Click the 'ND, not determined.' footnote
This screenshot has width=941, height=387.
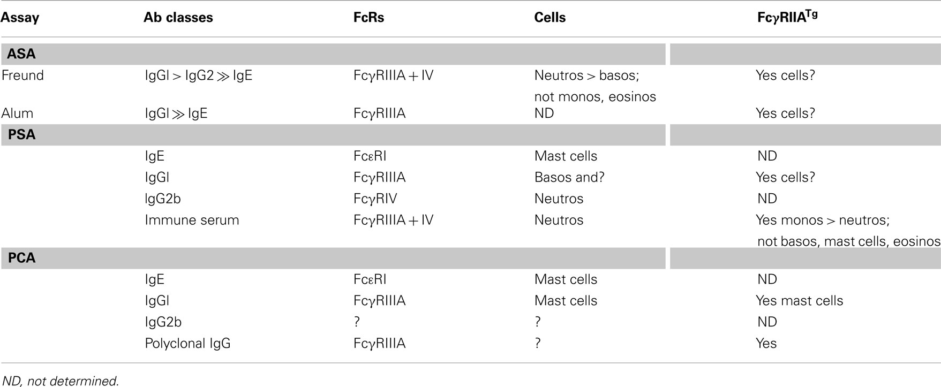(60, 381)
